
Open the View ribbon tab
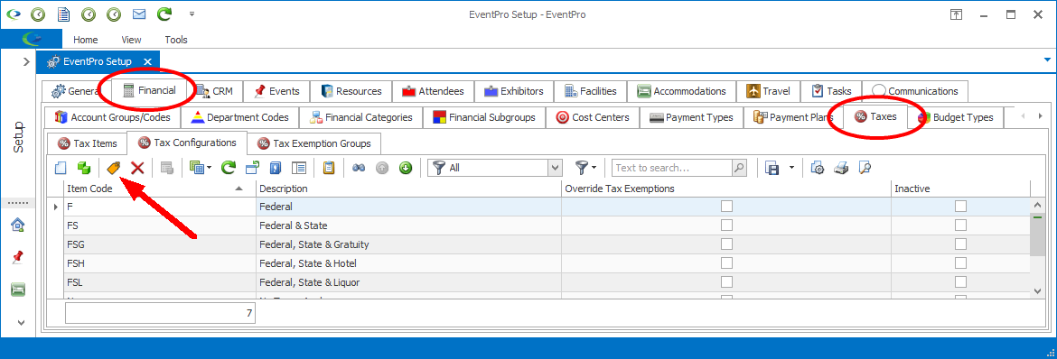pos(132,40)
